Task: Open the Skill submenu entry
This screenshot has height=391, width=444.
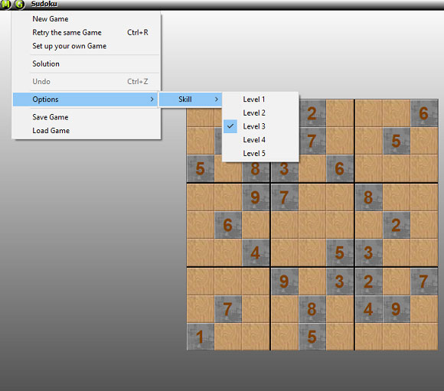Action: [x=191, y=99]
